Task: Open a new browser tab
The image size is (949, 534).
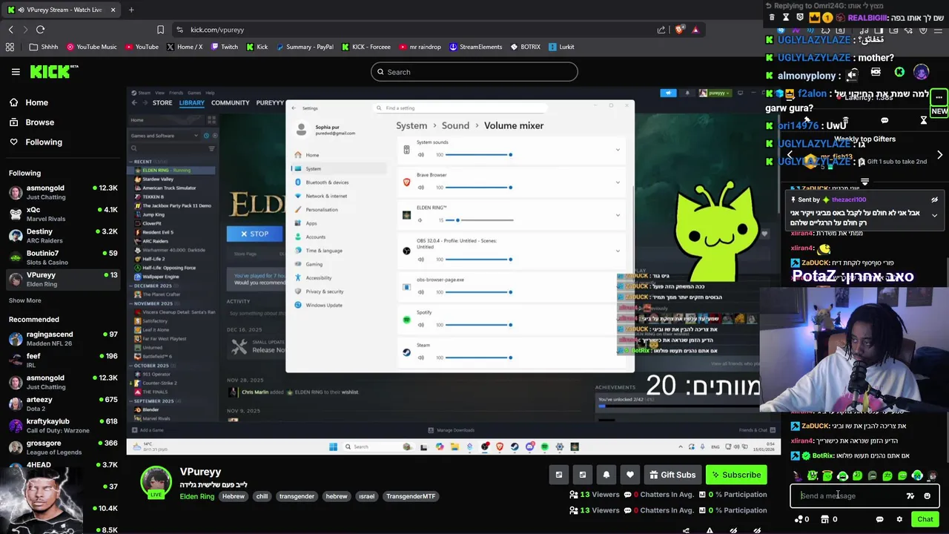Action: pos(131,10)
